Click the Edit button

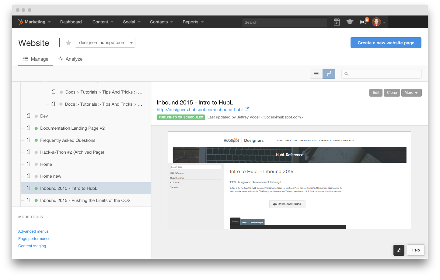[x=376, y=93]
